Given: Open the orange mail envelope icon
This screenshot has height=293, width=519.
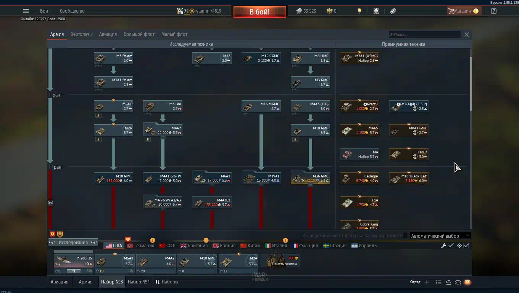Looking at the screenshot, I should [467, 282].
